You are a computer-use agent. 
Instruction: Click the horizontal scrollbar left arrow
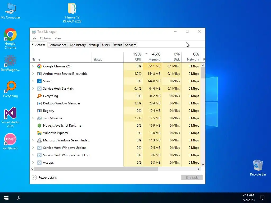click(32, 169)
